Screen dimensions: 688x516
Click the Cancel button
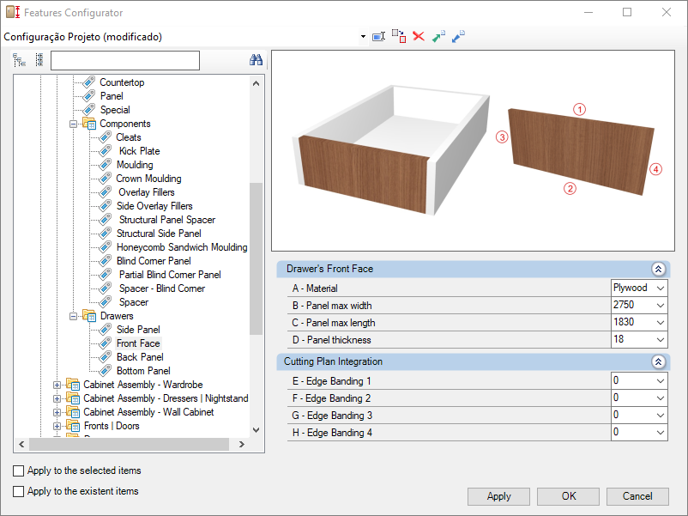click(637, 496)
